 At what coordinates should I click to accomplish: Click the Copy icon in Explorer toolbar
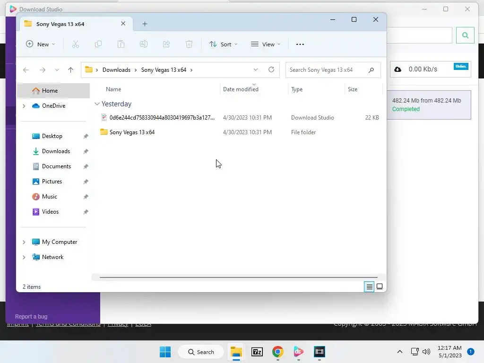98,44
